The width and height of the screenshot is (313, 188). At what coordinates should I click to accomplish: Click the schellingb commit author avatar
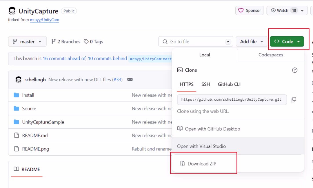pos(19,80)
